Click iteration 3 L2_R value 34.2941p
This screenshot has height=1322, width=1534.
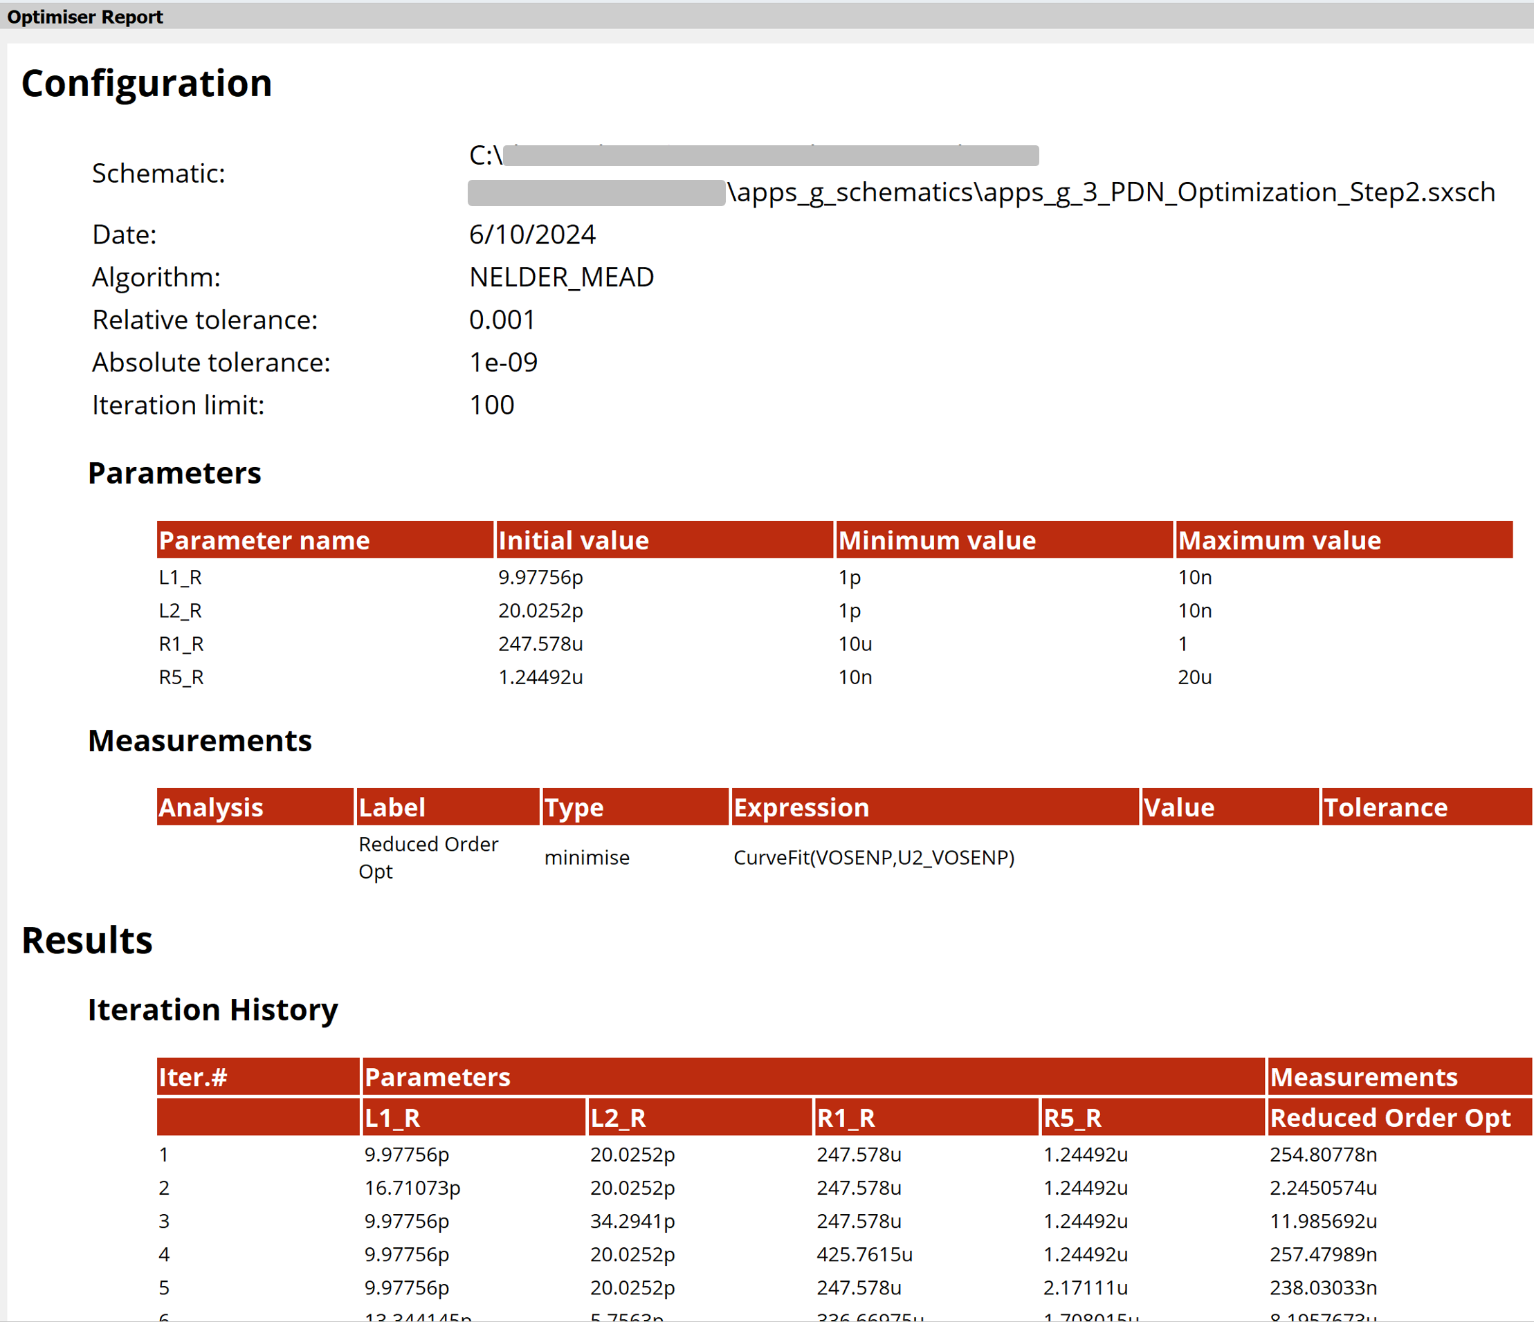(632, 1221)
